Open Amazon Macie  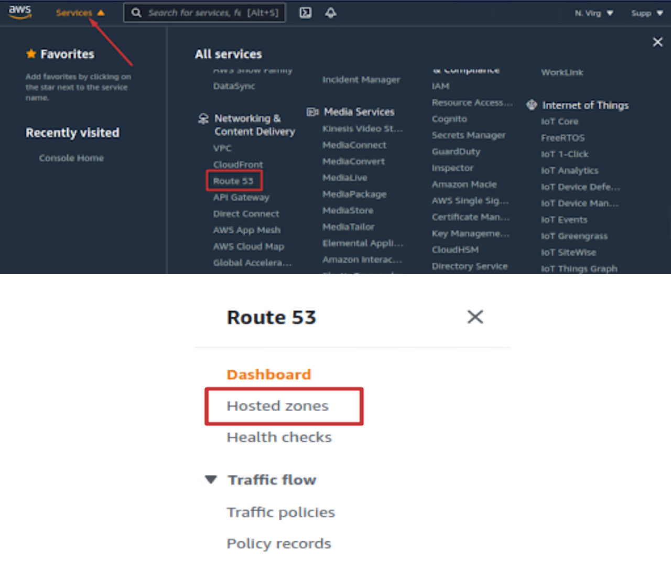point(464,184)
